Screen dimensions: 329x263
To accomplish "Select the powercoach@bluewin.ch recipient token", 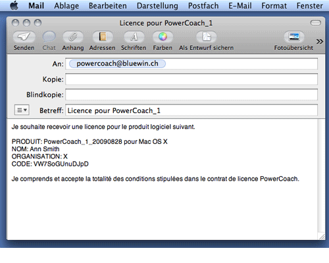I will point(117,64).
